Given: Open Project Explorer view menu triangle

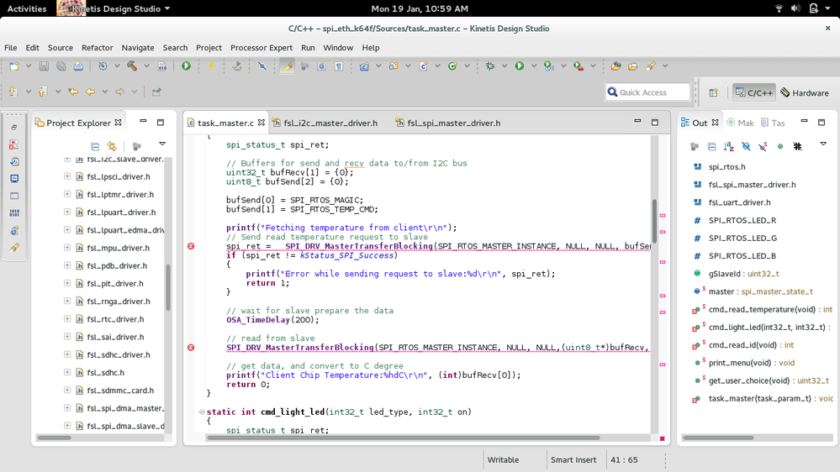Looking at the screenshot, I should (162, 144).
